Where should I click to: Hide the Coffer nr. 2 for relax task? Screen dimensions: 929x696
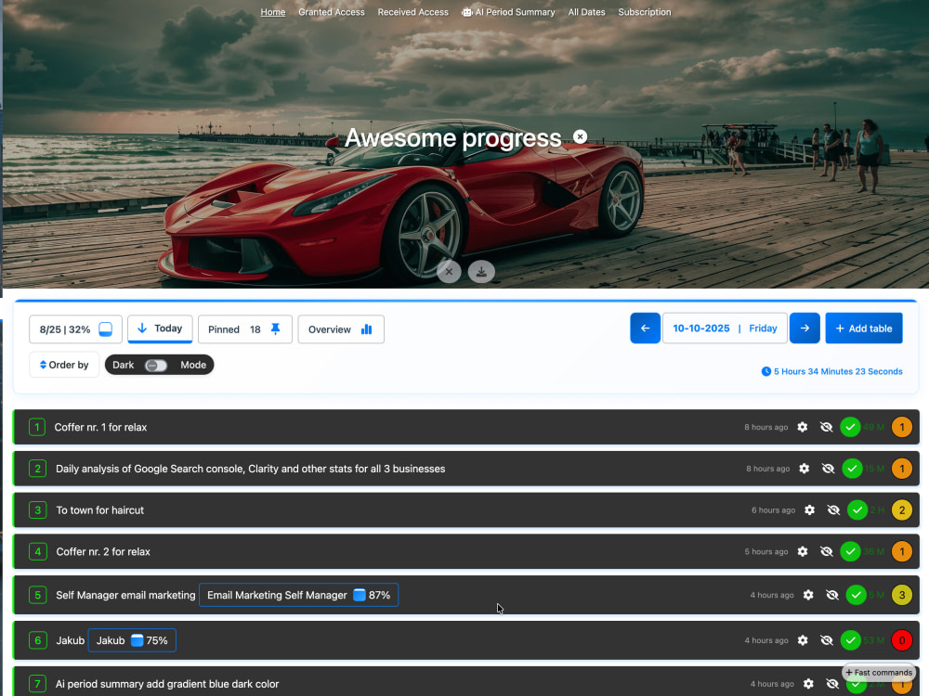[x=826, y=551]
